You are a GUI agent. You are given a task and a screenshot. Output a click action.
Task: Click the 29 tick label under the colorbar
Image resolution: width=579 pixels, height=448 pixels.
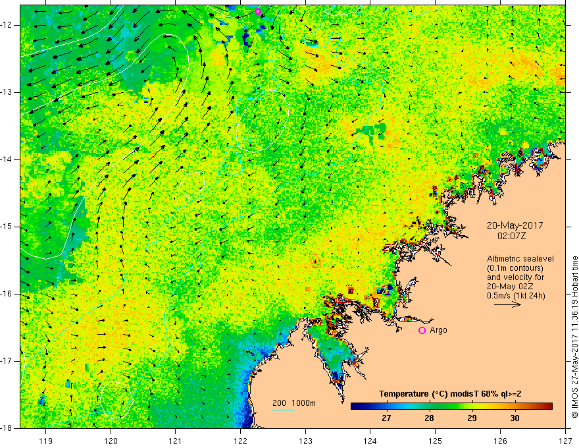[472, 418]
